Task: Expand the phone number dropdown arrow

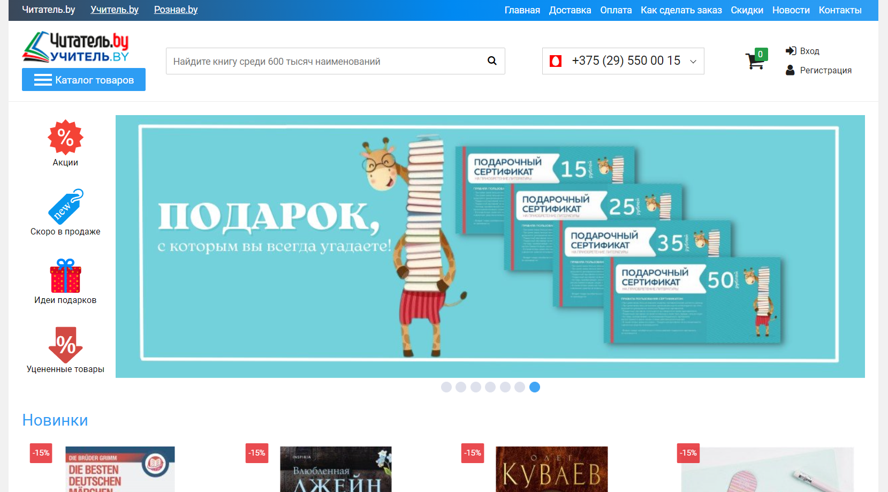Action: pos(693,62)
